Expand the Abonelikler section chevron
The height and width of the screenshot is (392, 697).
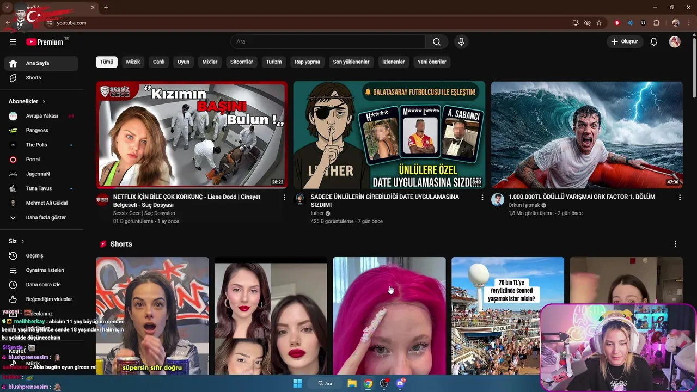44,102
